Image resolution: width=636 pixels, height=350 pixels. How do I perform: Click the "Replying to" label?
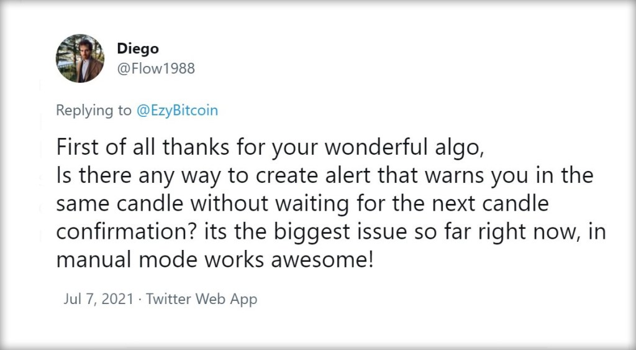point(94,111)
